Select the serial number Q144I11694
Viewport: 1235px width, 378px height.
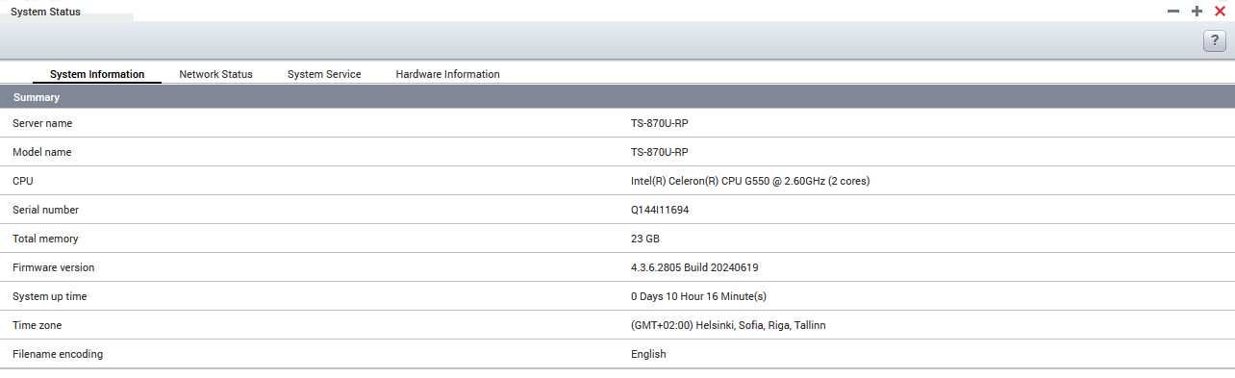pos(660,210)
